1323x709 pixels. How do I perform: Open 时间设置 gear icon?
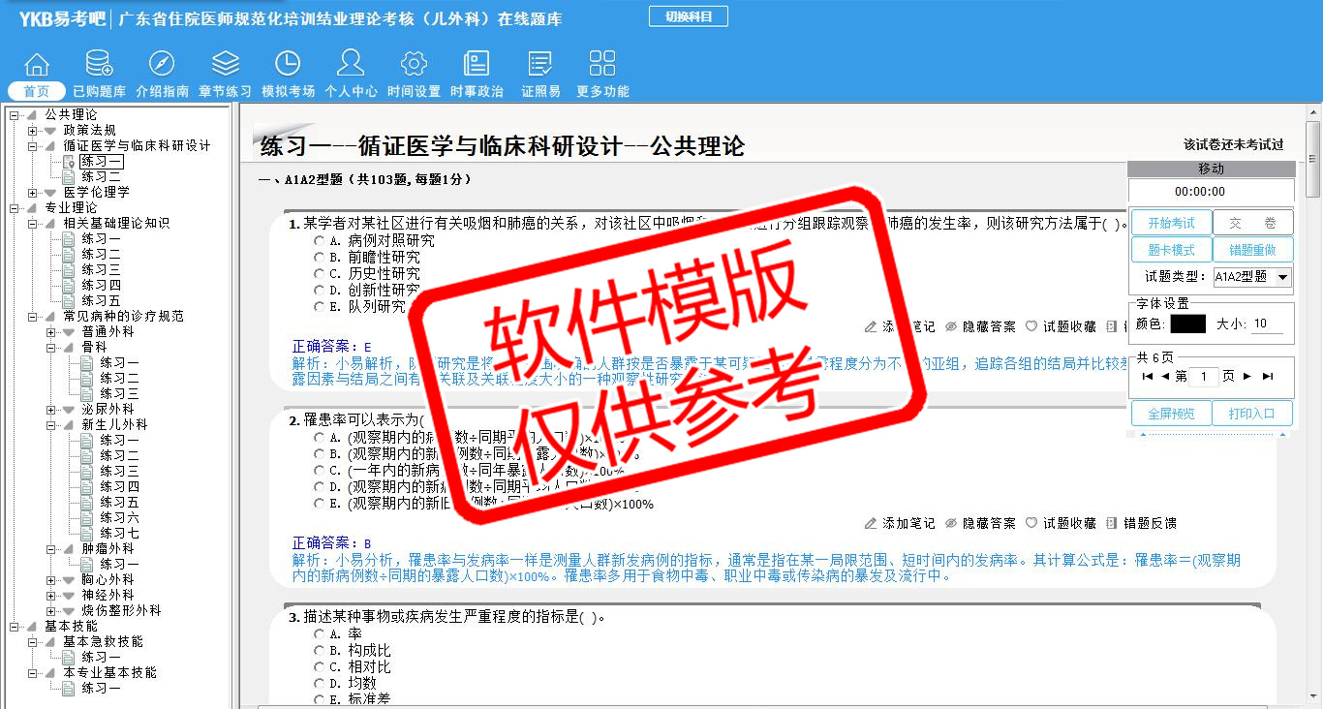coord(414,65)
